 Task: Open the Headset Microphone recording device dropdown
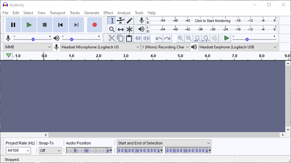point(100,47)
